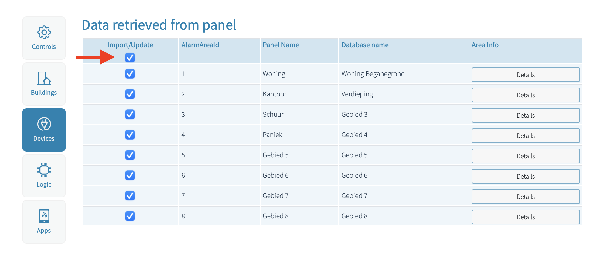Toggle the import checkbox for Paniek

click(x=130, y=135)
